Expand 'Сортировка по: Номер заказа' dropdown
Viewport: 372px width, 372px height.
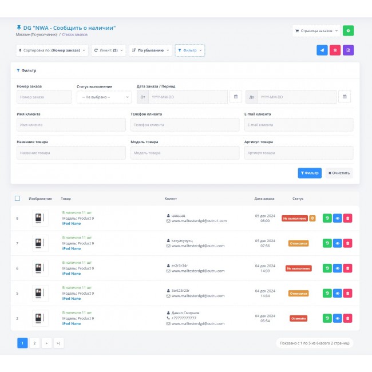click(x=52, y=50)
